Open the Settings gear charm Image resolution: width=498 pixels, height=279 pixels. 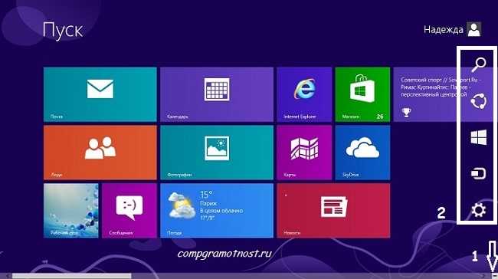478,210
